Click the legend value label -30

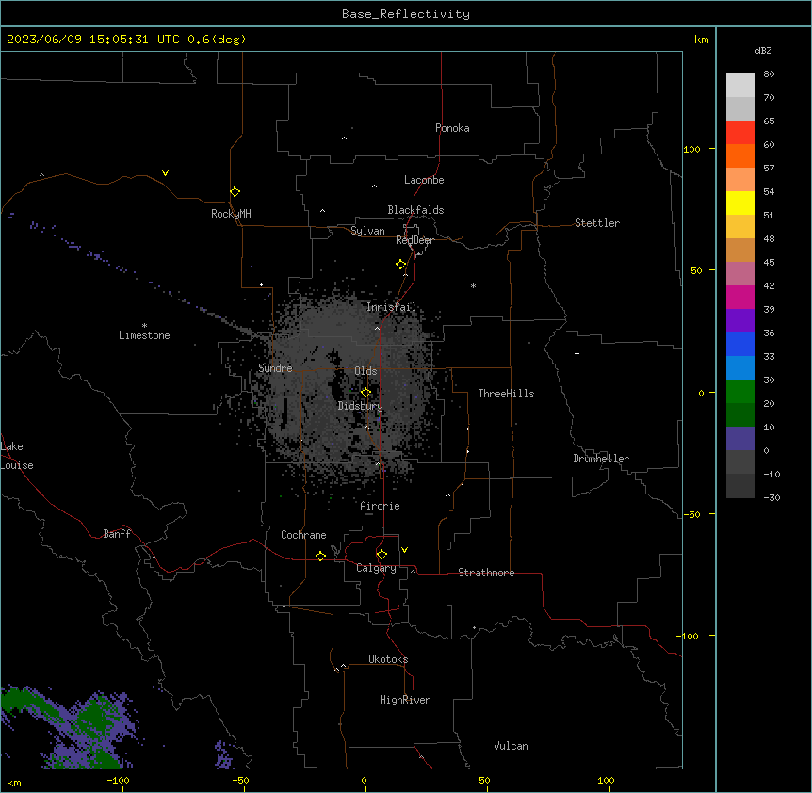[771, 498]
